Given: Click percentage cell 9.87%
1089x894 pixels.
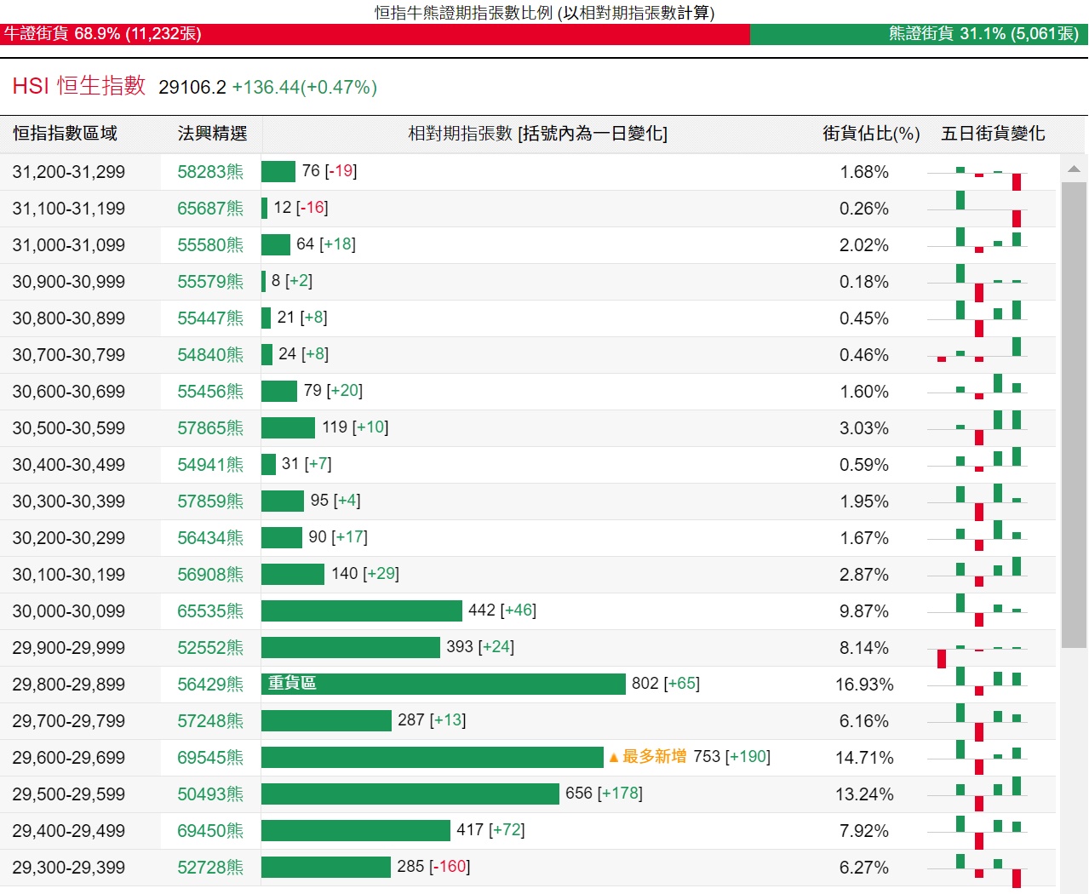Looking at the screenshot, I should click(864, 611).
